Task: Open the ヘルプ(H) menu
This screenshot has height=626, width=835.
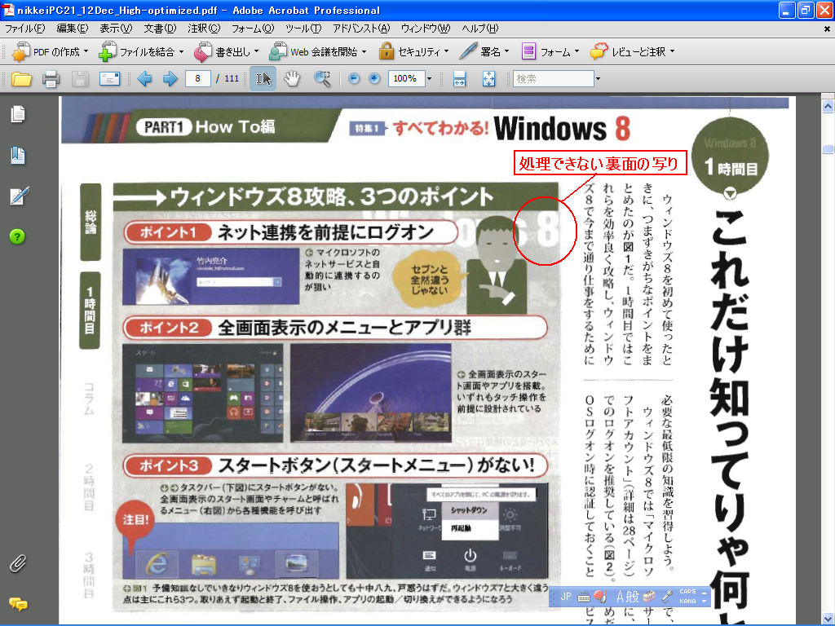Action: (479, 29)
